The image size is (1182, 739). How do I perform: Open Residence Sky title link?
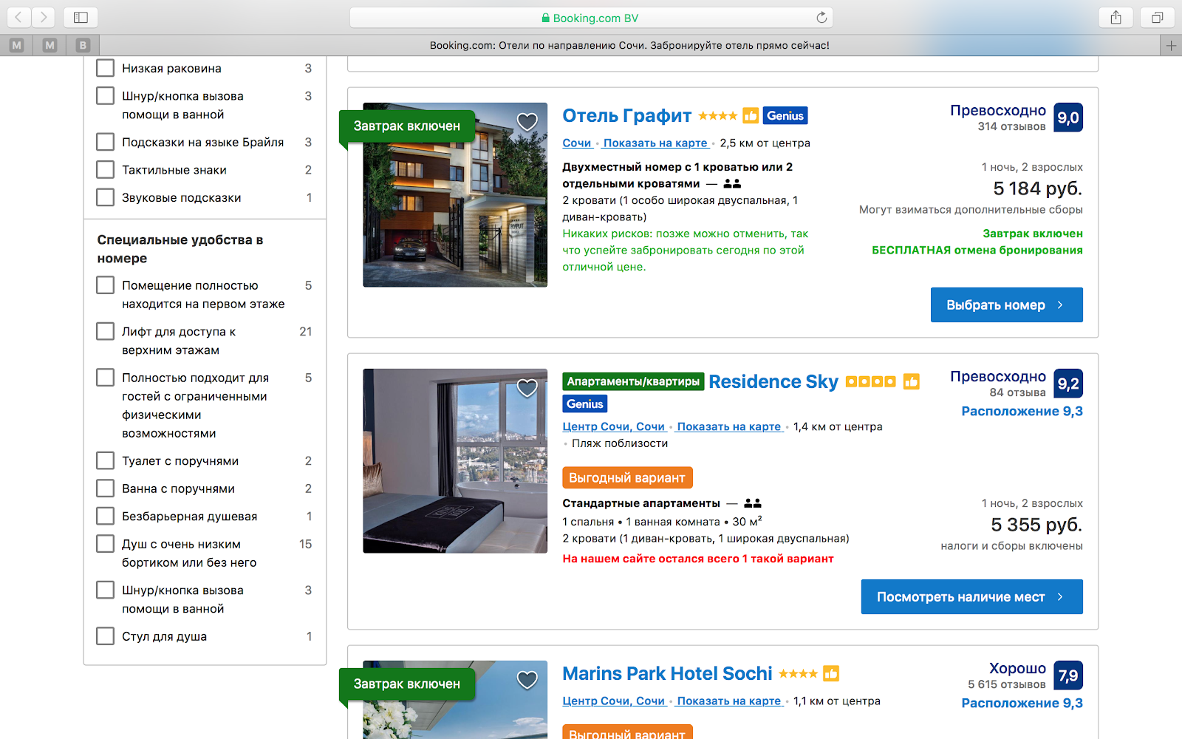pos(773,382)
